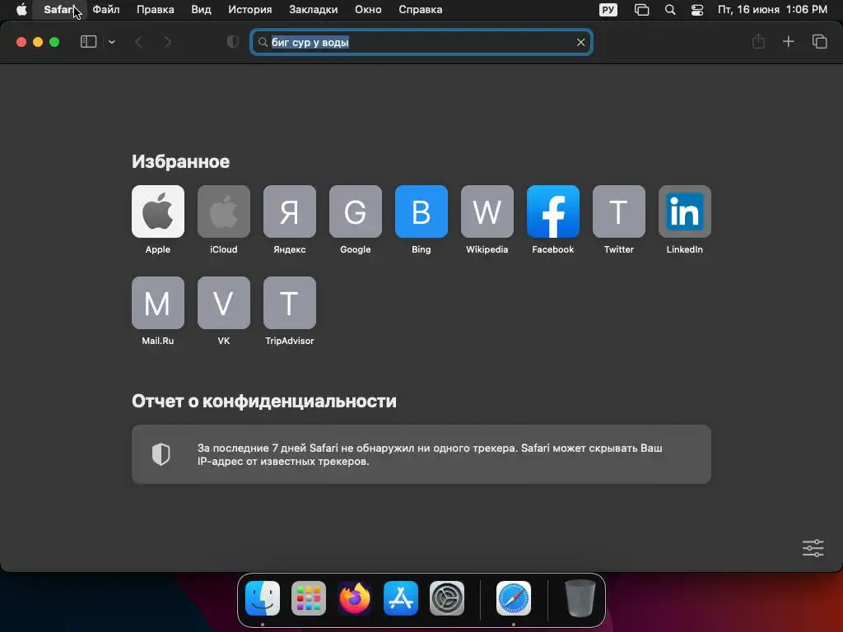Toggle the Safari sidebar
The image size is (843, 632).
coord(88,42)
